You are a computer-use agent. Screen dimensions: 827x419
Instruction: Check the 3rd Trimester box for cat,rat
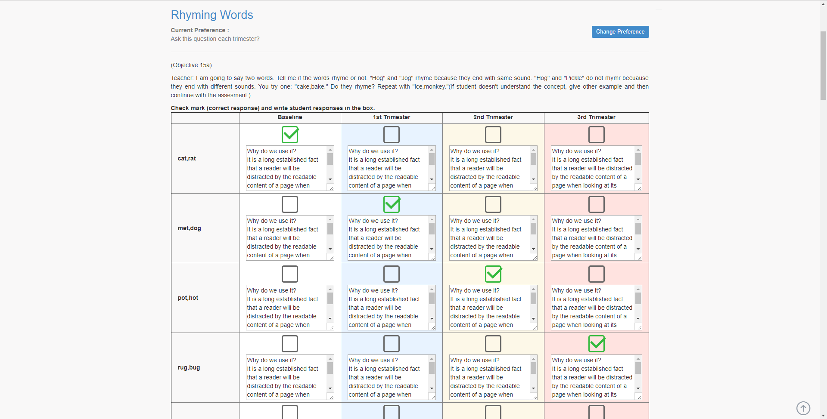(x=596, y=135)
